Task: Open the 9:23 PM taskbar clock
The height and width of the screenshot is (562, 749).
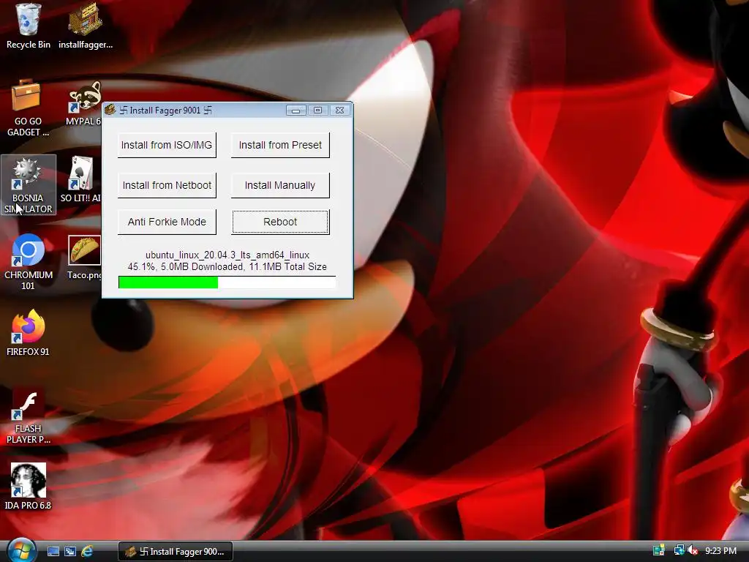Action: (720, 551)
